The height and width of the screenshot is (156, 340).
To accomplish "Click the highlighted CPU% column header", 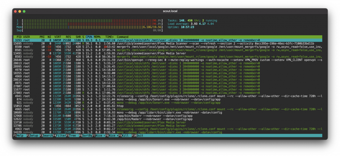I will [x=89, y=37].
